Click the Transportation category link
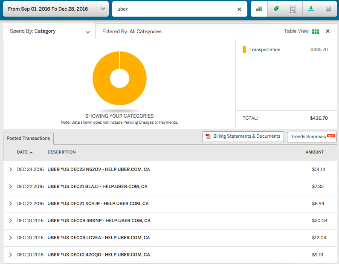 [265, 49]
